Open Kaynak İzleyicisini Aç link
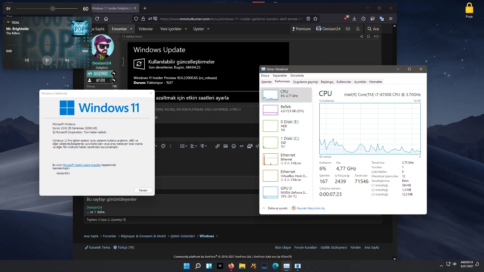The height and width of the screenshot is (272, 484). coord(308,208)
